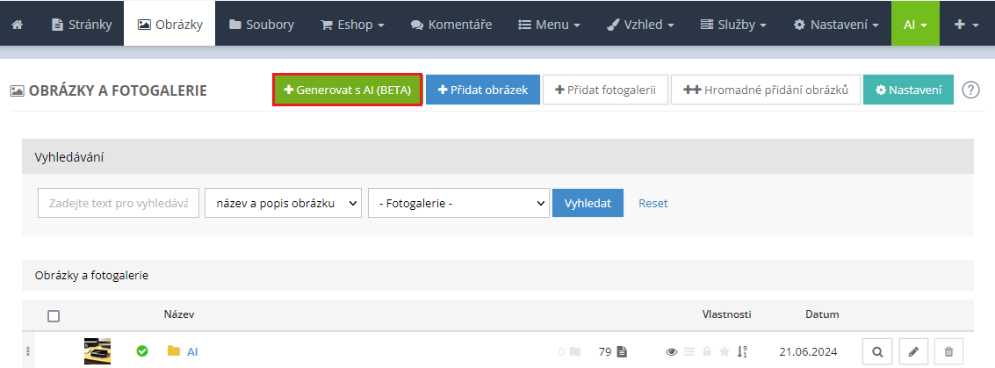Open the Komentáře section

click(451, 24)
